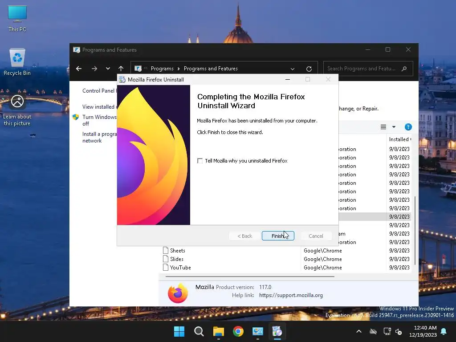Click Finish in the Firefox uninstall wizard
Viewport: 456px width, 342px height.
coord(278,236)
